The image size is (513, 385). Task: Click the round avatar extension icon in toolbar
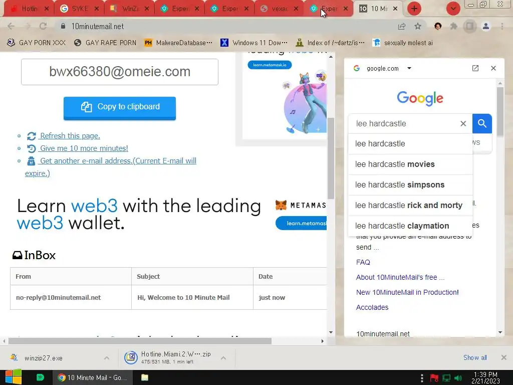(x=438, y=26)
